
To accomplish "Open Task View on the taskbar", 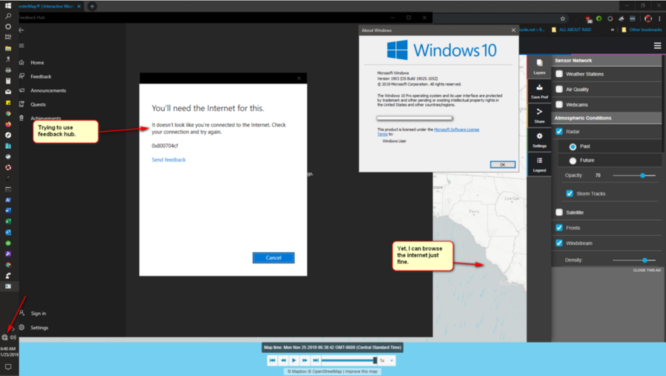I will pyautogui.click(x=8, y=37).
